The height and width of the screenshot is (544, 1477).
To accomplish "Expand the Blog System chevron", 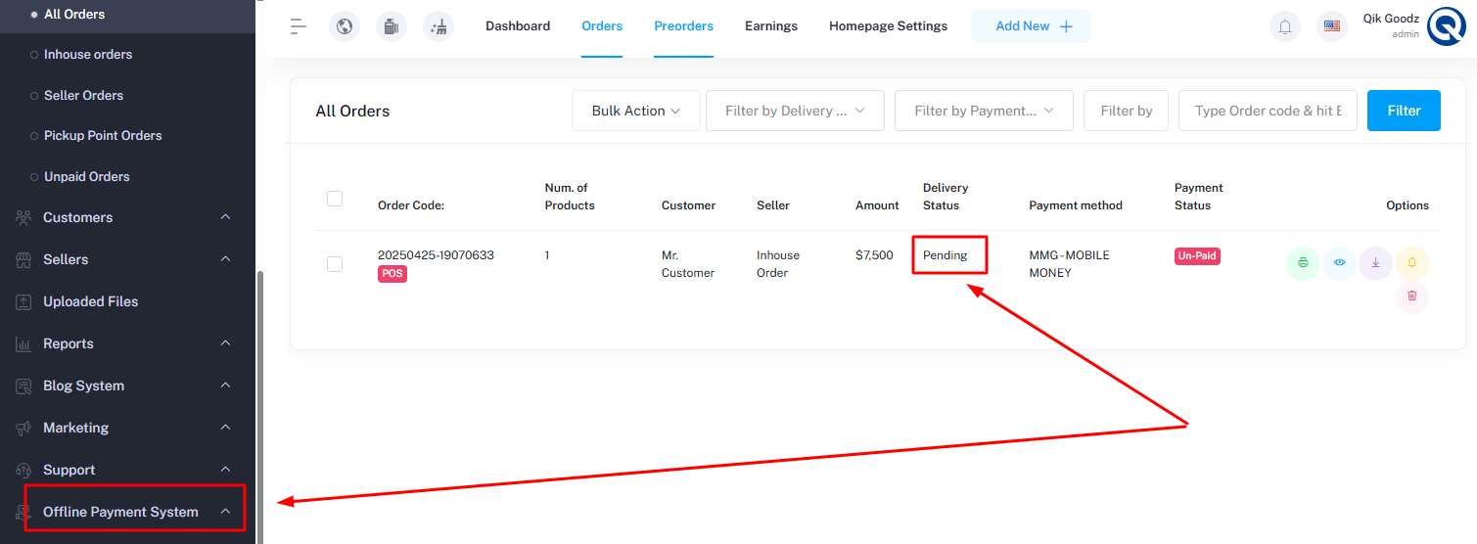I will (x=225, y=385).
